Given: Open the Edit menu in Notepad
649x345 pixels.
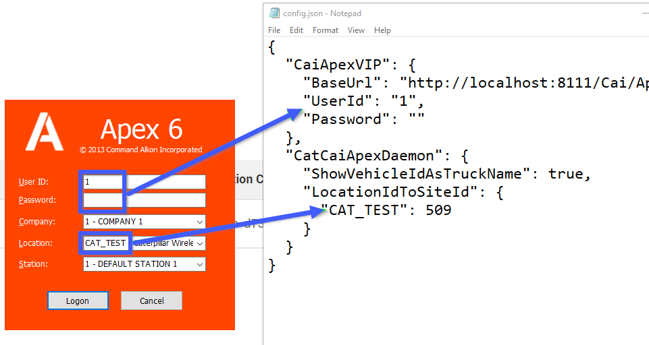Looking at the screenshot, I should coord(296,30).
